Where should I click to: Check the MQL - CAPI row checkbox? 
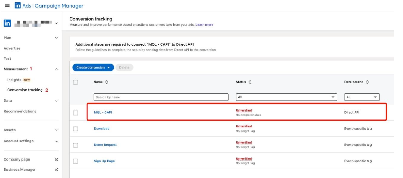[x=76, y=113]
